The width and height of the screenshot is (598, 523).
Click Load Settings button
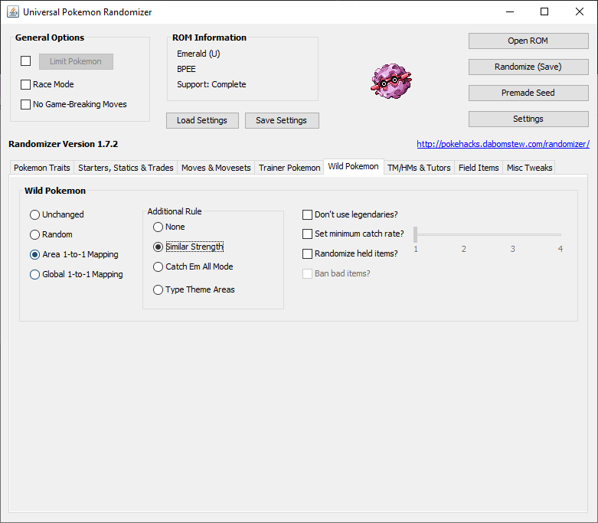202,120
